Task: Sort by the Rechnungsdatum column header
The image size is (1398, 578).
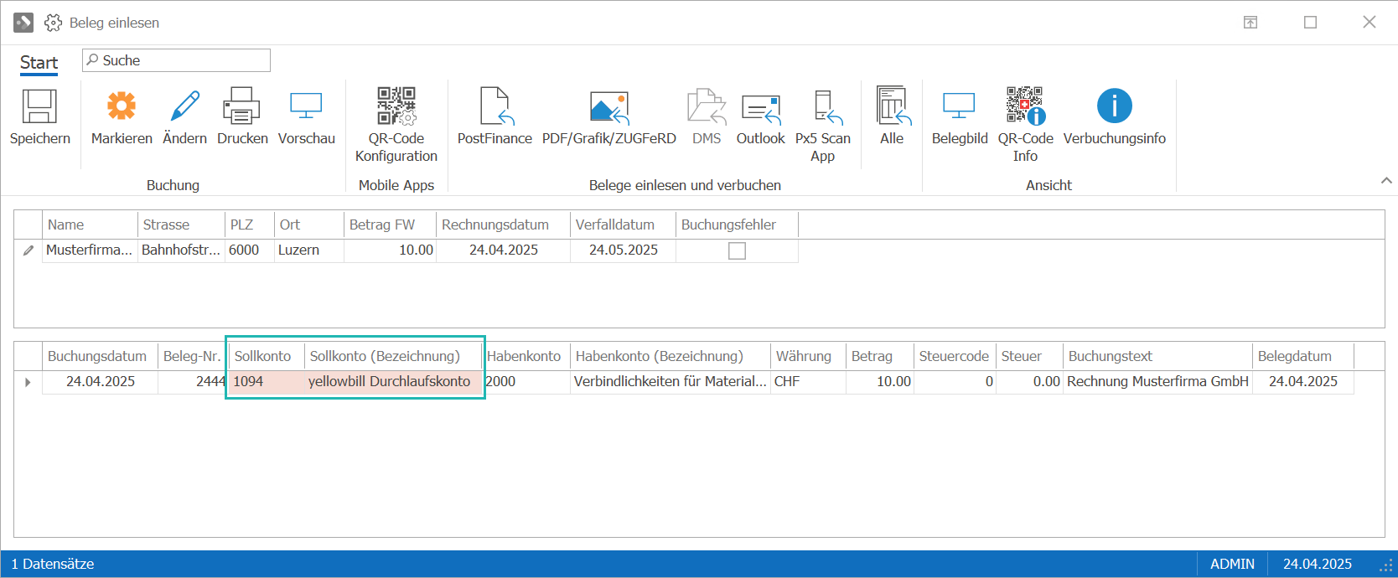Action: [x=503, y=224]
